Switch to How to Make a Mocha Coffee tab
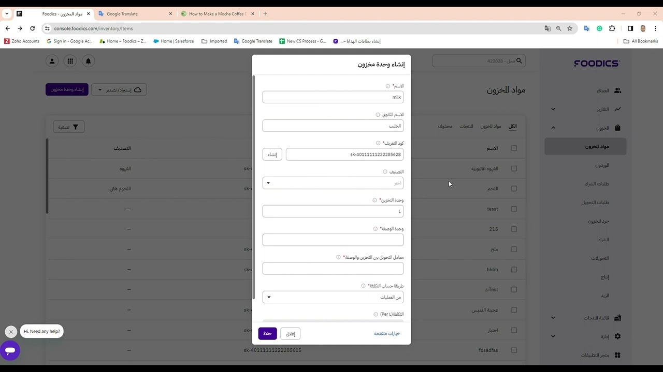 (218, 14)
